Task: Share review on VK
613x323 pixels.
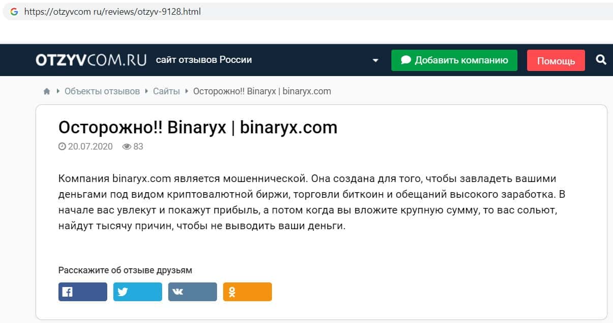Action: click(x=192, y=292)
